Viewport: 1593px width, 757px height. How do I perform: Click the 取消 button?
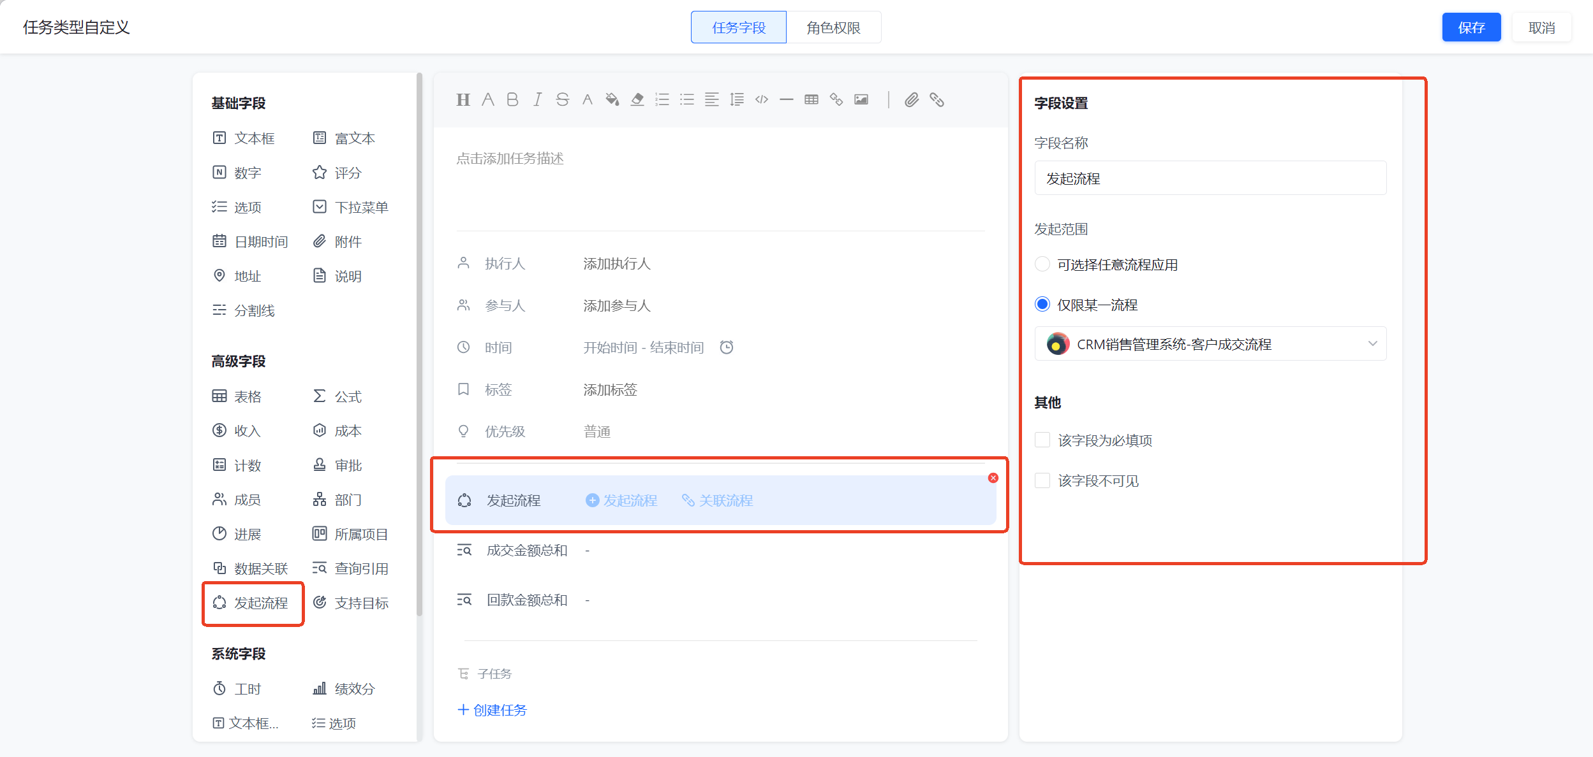tap(1542, 27)
